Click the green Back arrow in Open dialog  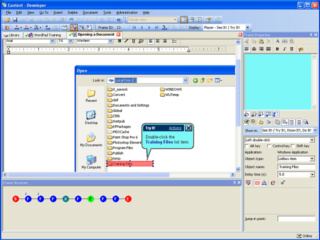(195, 80)
